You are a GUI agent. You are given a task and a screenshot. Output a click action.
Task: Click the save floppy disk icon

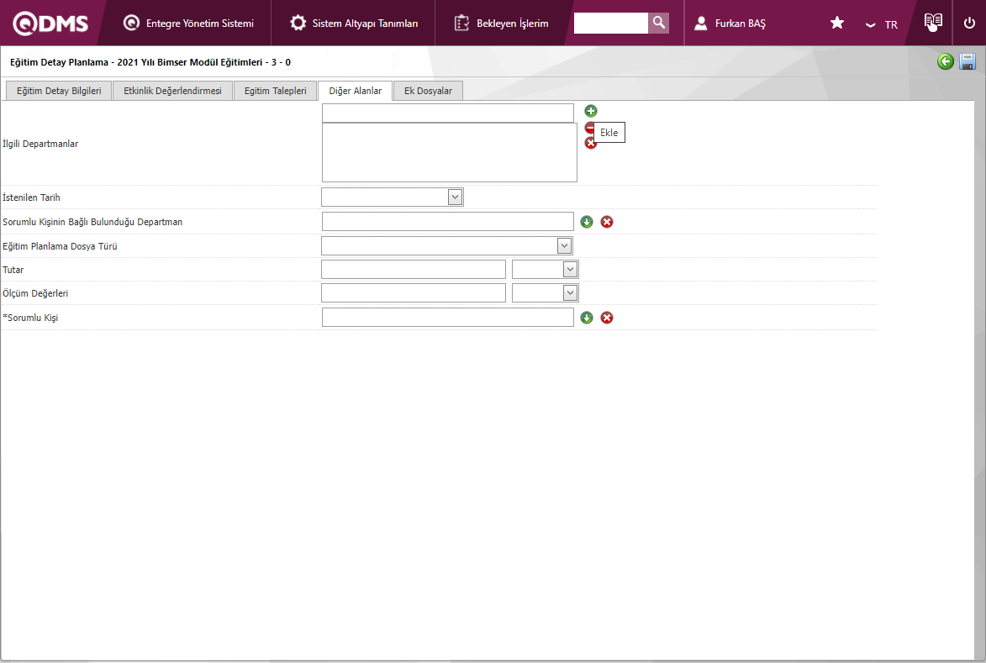coord(968,61)
